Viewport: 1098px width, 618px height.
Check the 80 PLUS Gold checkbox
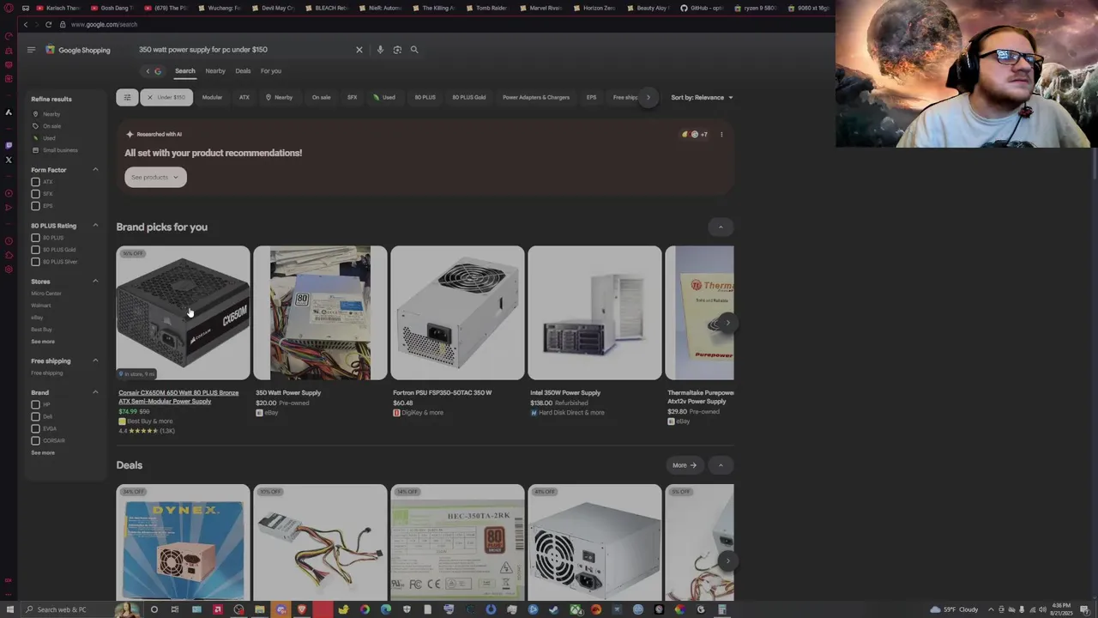[35, 250]
